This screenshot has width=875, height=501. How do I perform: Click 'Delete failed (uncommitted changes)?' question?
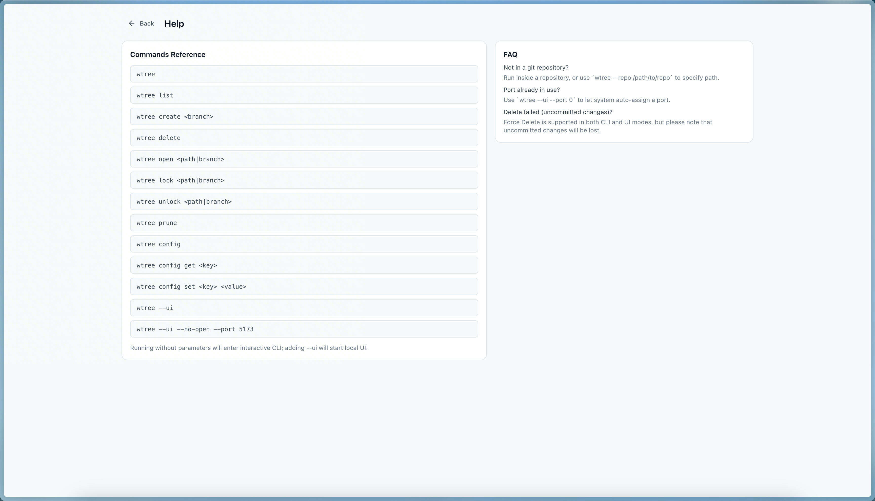pos(558,112)
